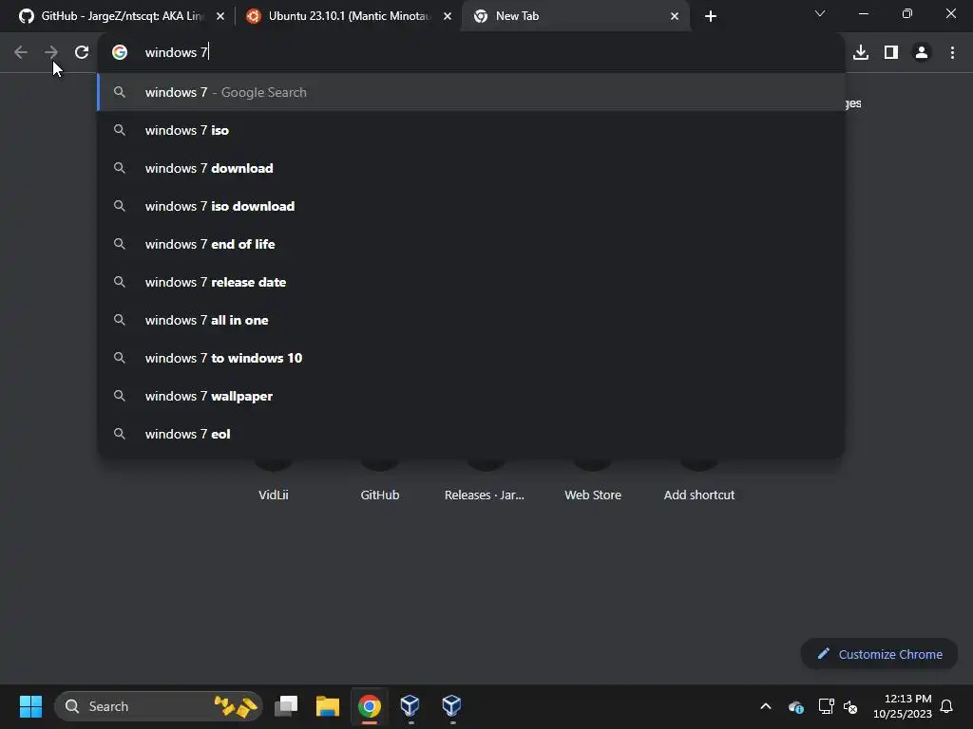
Task: Choose 'windows 7 eol' suggestion
Action: coord(471,434)
